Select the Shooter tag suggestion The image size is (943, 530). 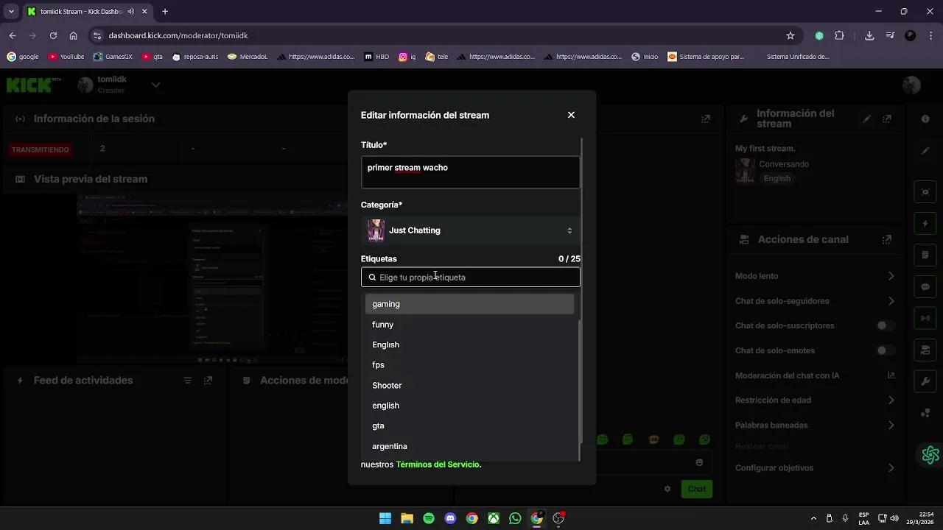[x=469, y=386]
